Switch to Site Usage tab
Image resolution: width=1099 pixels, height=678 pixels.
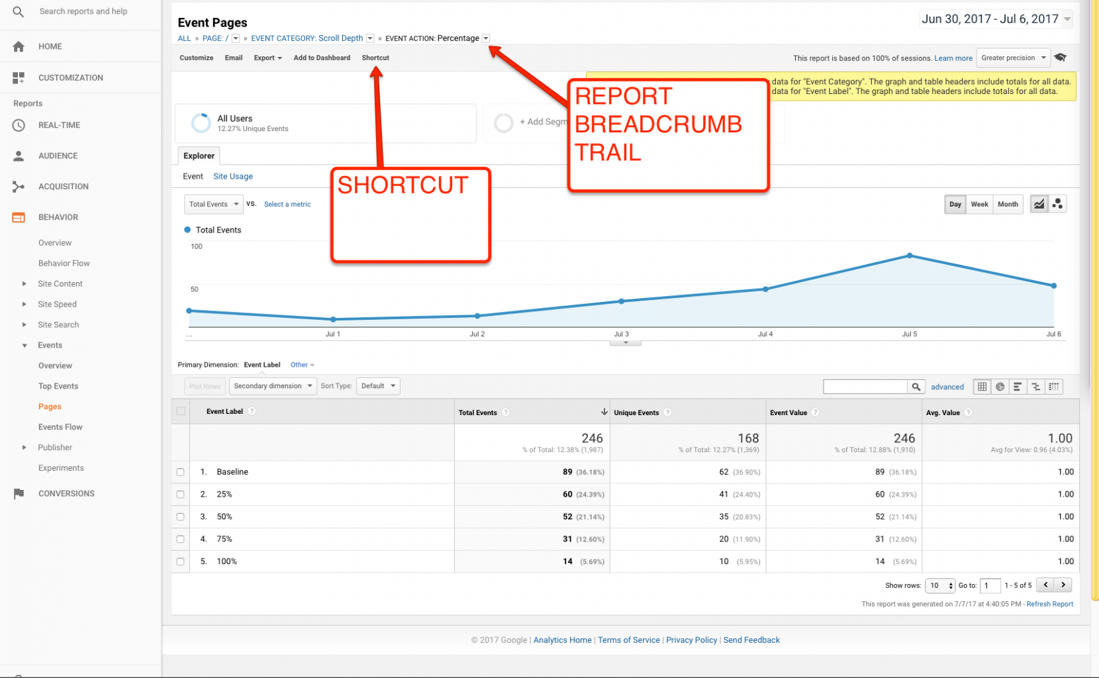point(233,176)
